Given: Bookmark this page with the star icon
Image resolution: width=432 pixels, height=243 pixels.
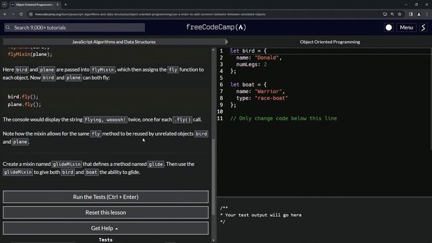Looking at the screenshot, I should click(x=400, y=14).
